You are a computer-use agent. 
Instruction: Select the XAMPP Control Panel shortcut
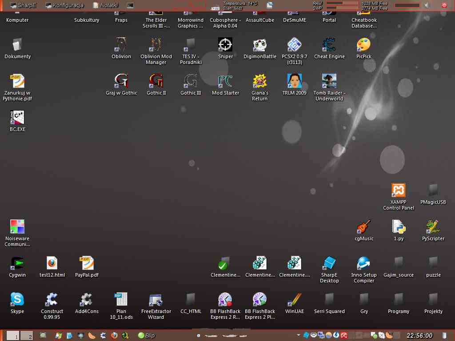(398, 191)
